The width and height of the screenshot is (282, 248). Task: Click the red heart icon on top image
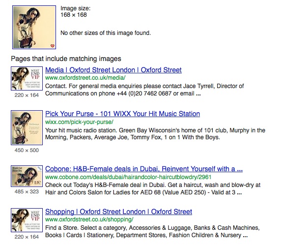point(53,46)
